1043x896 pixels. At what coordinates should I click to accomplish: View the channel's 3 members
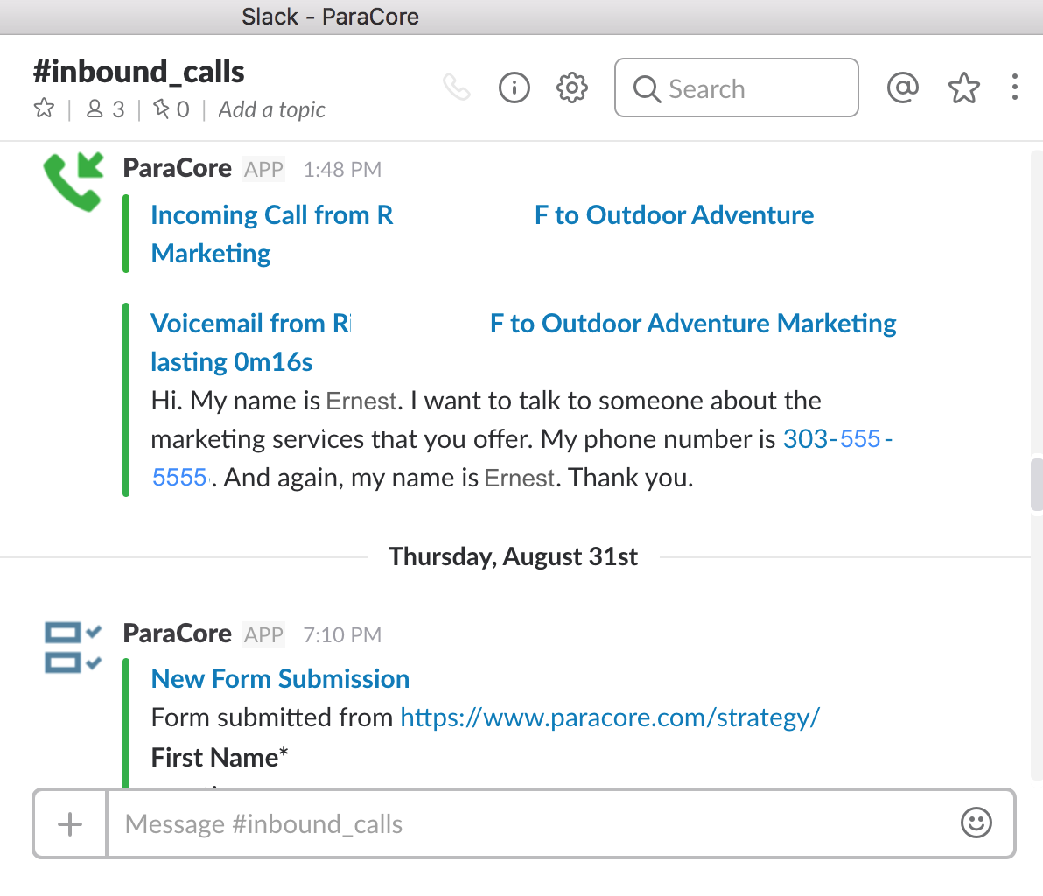pyautogui.click(x=106, y=109)
